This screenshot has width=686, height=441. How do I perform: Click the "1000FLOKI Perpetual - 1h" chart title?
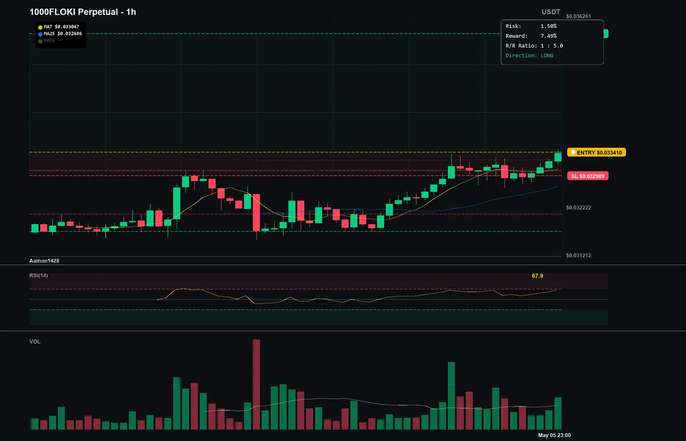[83, 12]
